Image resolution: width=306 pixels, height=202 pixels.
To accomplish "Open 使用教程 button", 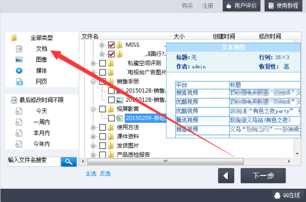I will [284, 6].
